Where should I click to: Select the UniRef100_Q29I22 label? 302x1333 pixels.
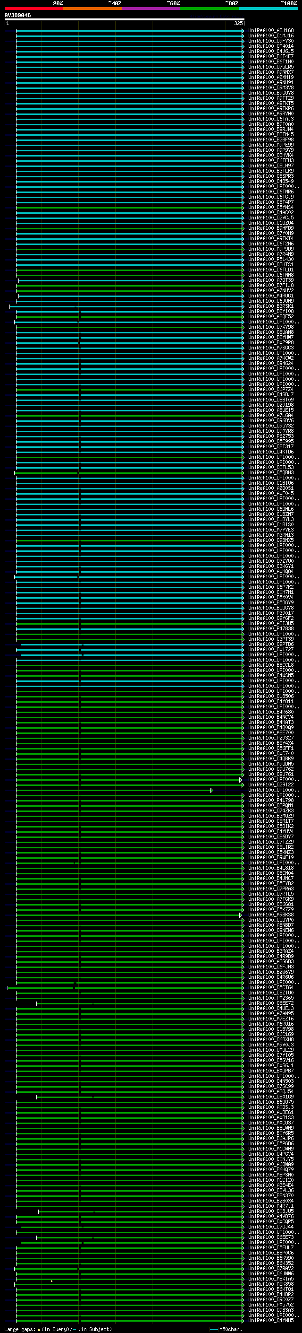pyautogui.click(x=271, y=785)
